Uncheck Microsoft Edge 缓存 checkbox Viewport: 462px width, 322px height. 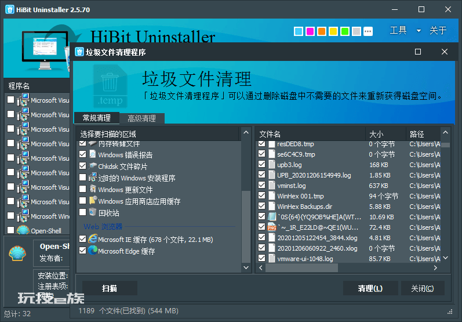pyautogui.click(x=82, y=251)
